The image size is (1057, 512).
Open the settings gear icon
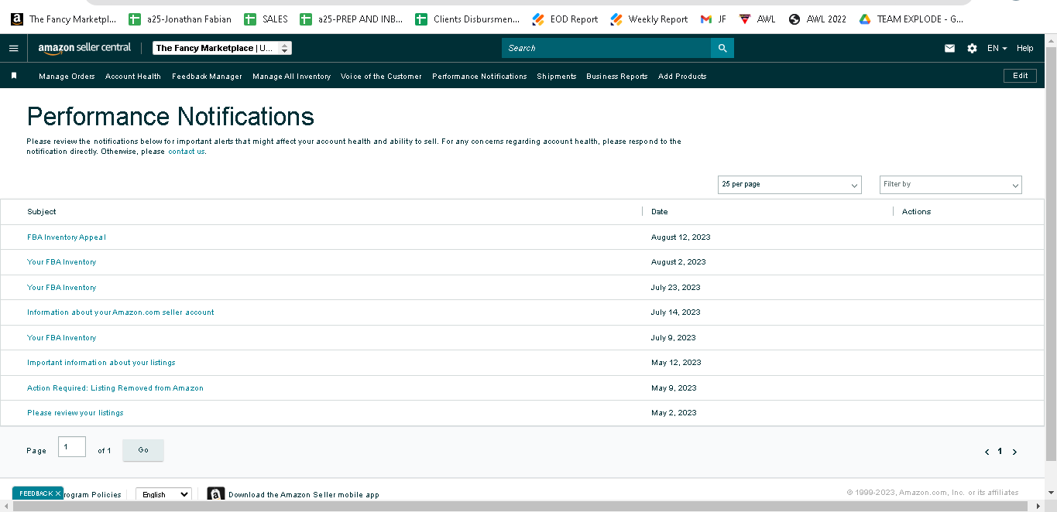point(972,48)
